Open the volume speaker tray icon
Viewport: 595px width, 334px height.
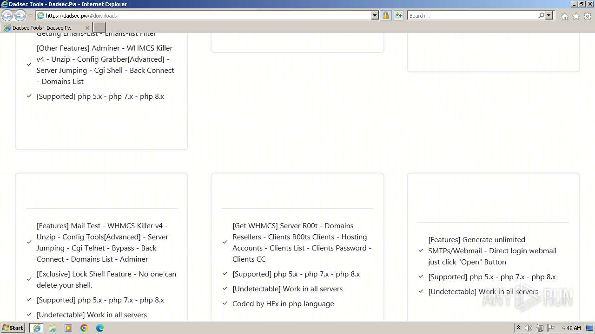[529, 328]
